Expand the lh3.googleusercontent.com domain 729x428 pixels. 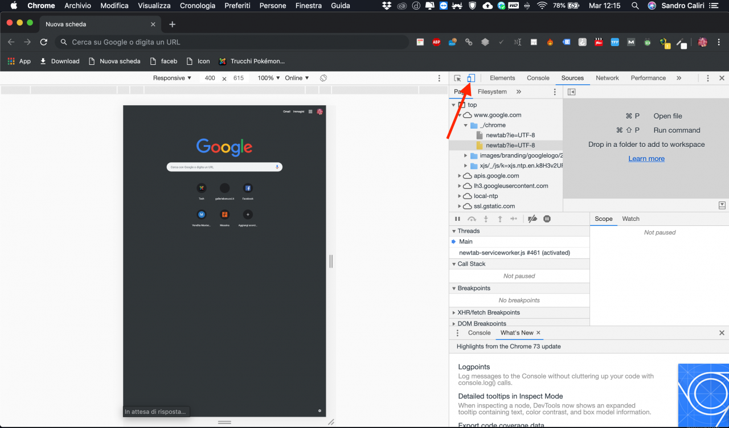click(x=460, y=186)
